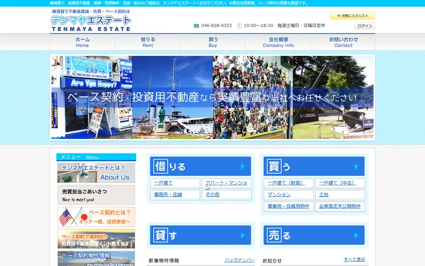425x266 pixels.
Task: Open the ベース契約とは flags banner
Action: pyautogui.click(x=96, y=217)
